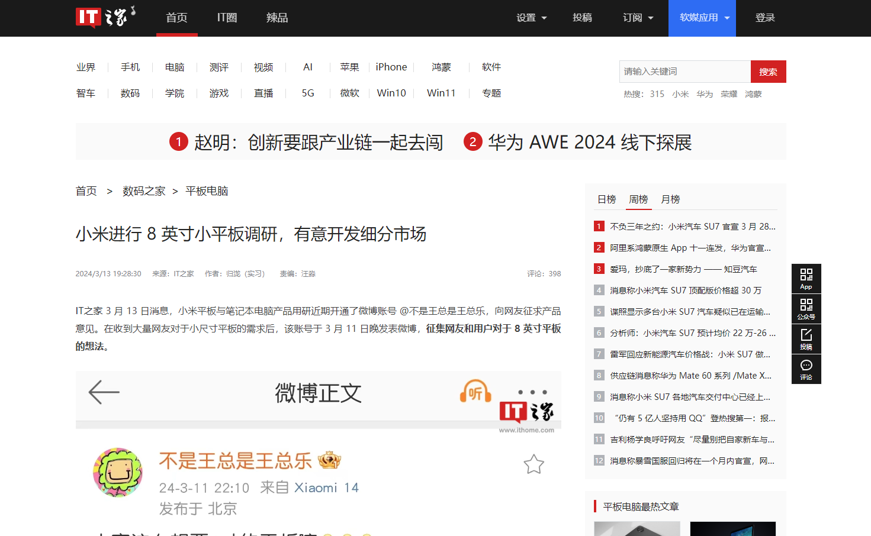Screen dimensions: 871x536
Task: Open the 公众号 QR code sidebar icon
Action: (x=806, y=309)
